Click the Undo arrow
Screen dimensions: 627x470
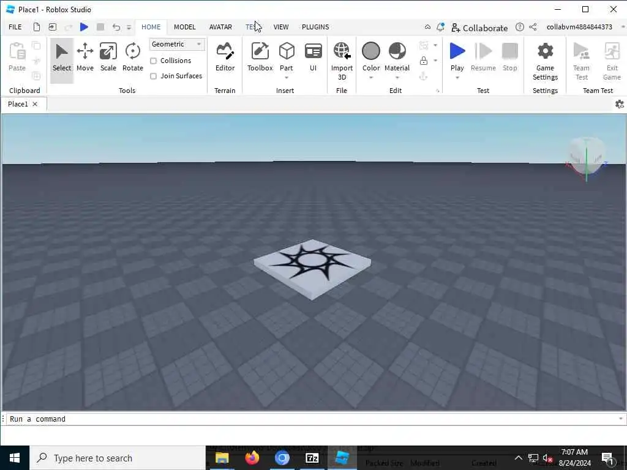point(116,27)
